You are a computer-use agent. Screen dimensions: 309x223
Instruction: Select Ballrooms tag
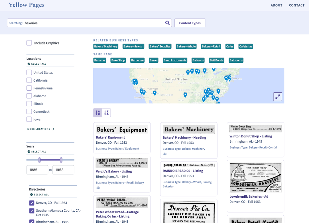point(236,60)
